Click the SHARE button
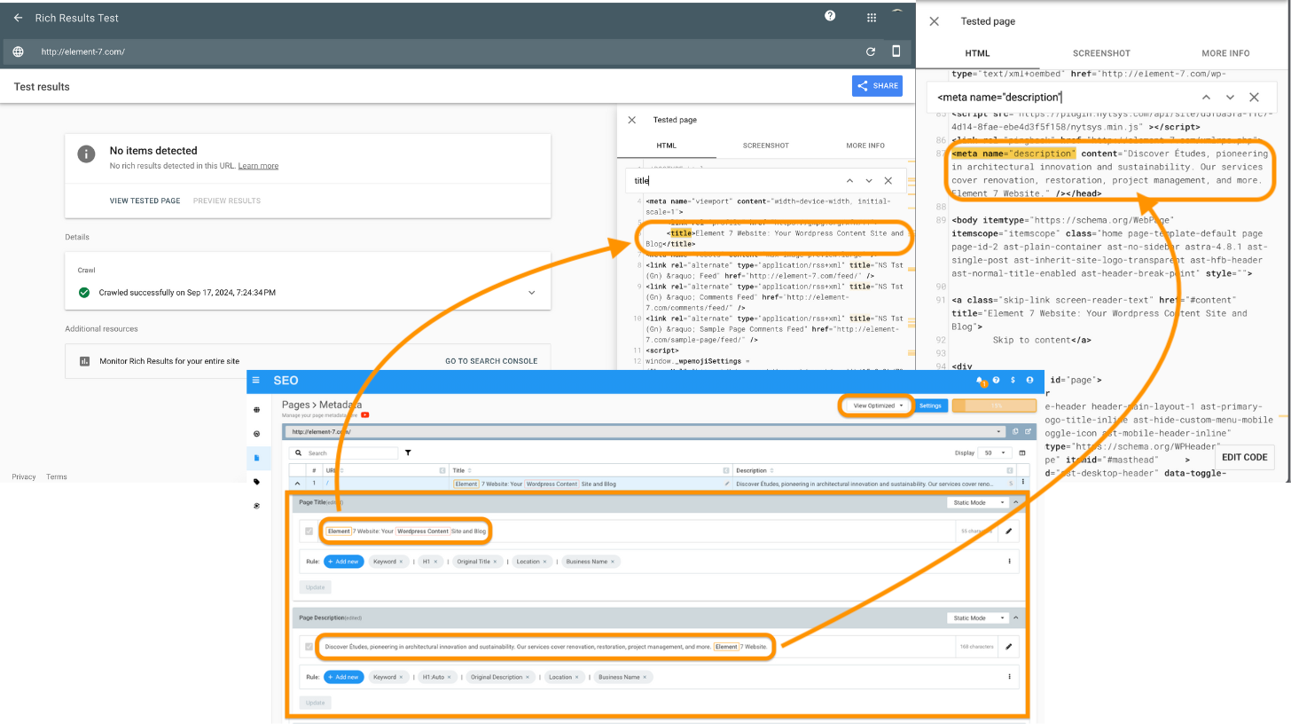The width and height of the screenshot is (1291, 724). [x=877, y=86]
